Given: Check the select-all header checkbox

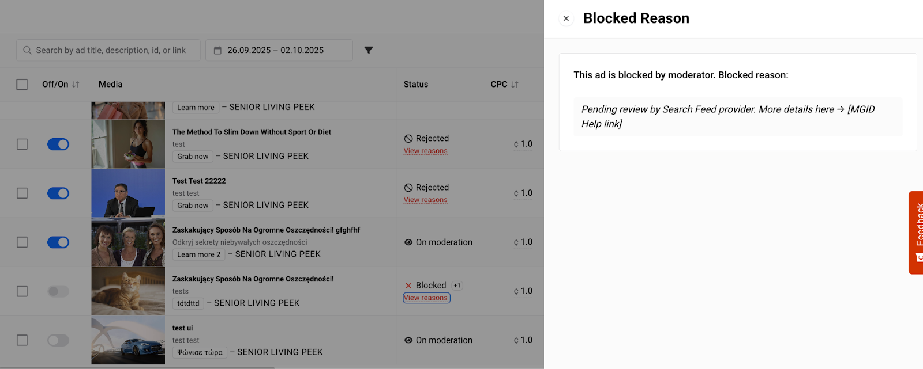Looking at the screenshot, I should pos(22,85).
